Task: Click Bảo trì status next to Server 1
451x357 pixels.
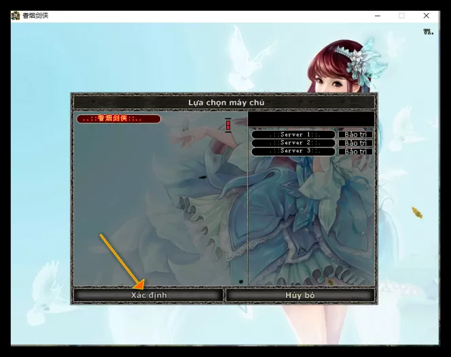Action: 355,135
